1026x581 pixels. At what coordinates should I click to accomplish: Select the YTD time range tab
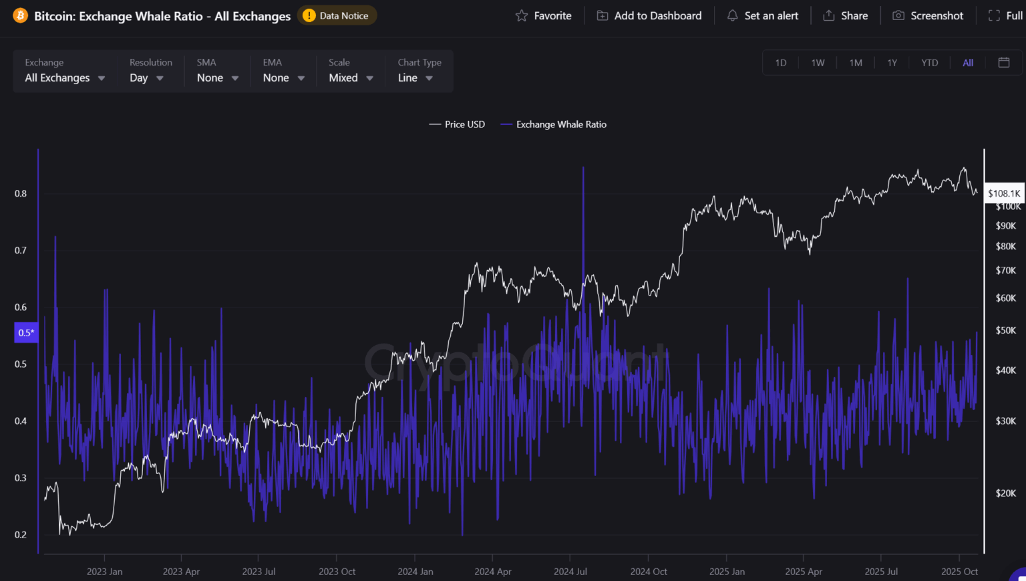tap(929, 62)
